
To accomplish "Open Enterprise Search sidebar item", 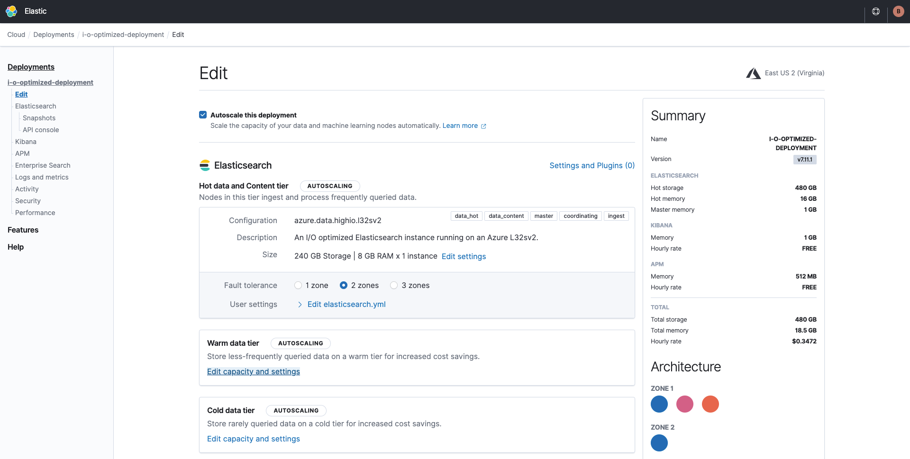I will (x=43, y=165).
